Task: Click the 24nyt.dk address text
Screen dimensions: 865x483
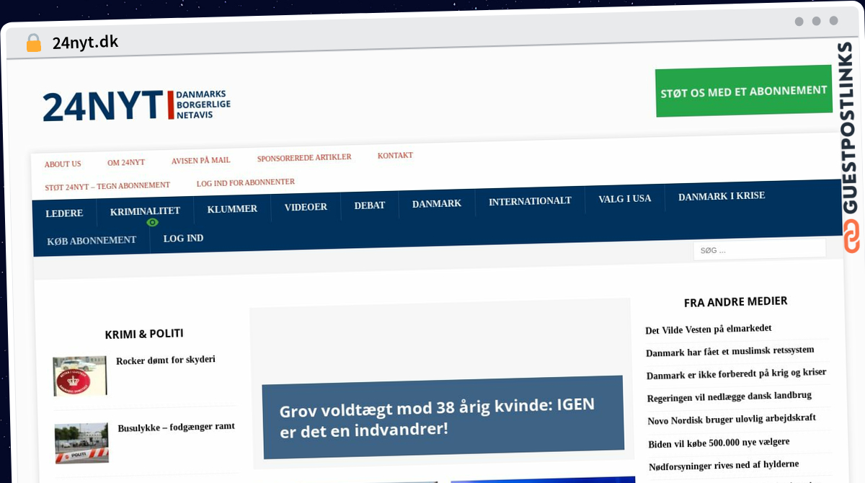Action: 85,43
